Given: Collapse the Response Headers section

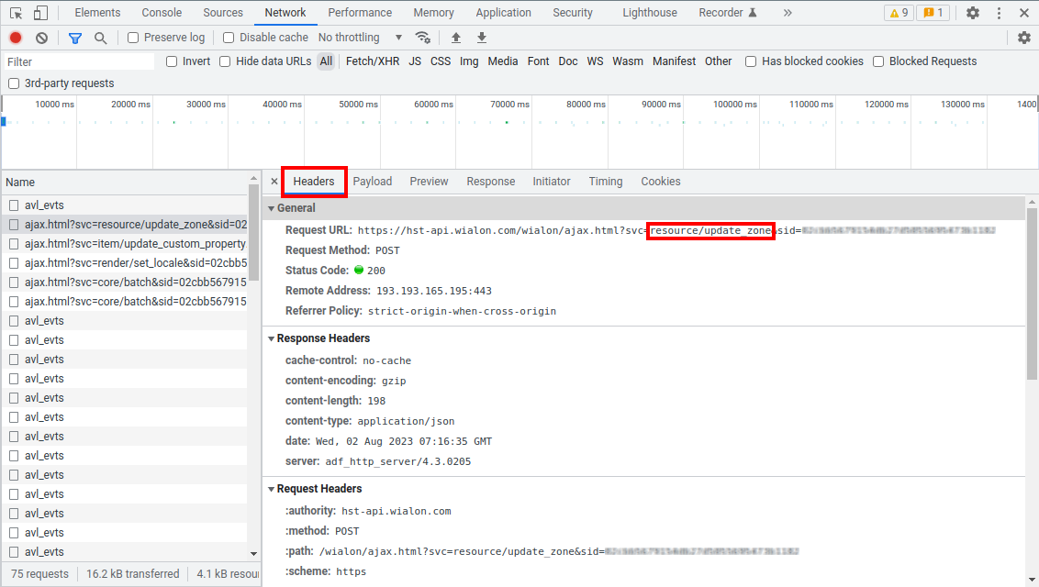Looking at the screenshot, I should coord(271,338).
